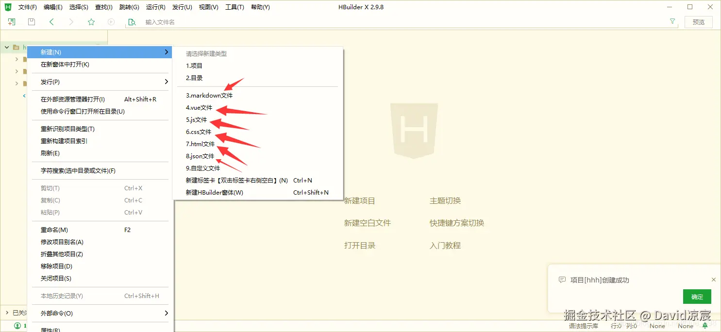The height and width of the screenshot is (332, 721).
Task: Collapse the sidebar with the left chevron icon
Action: tap(24, 96)
